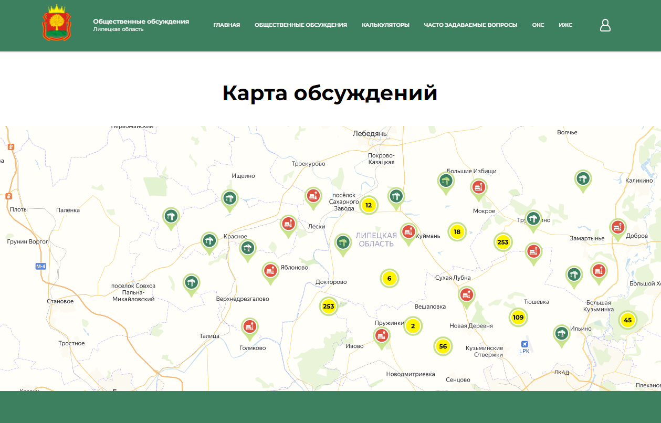This screenshot has height=423, width=661.
Task: Select red marker above Большая Кузьминка
Action: tap(599, 273)
